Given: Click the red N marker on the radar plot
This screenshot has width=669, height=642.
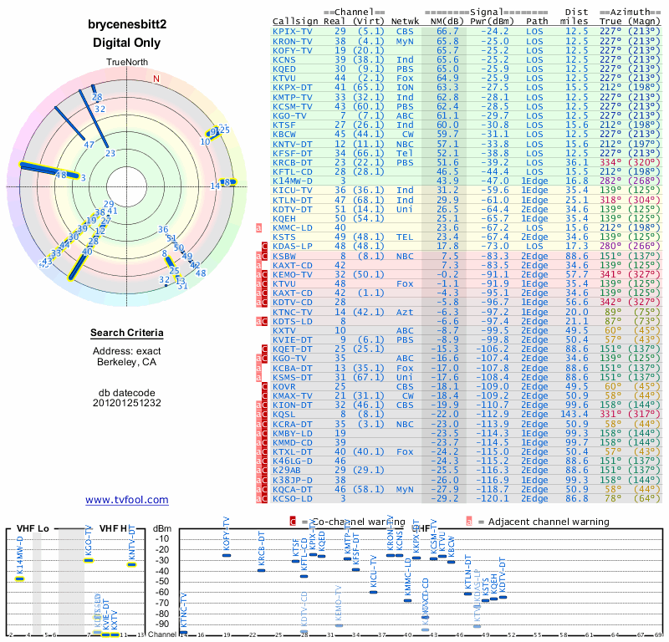Looking at the screenshot, I should point(156,79).
